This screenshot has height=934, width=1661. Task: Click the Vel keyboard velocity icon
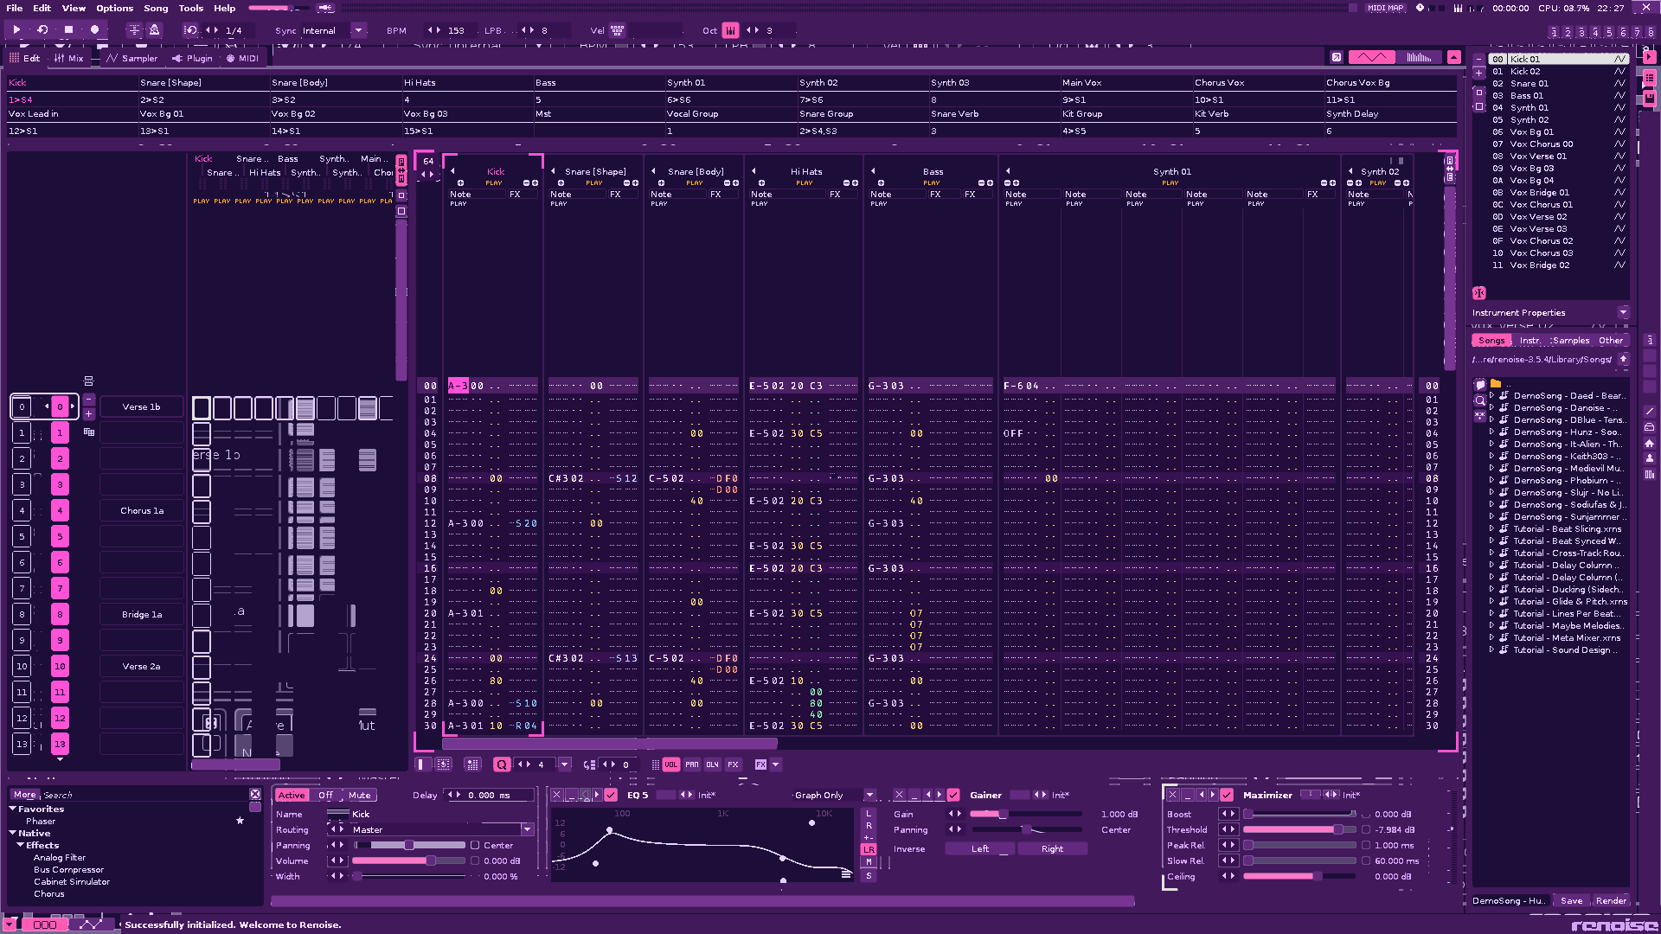(618, 30)
